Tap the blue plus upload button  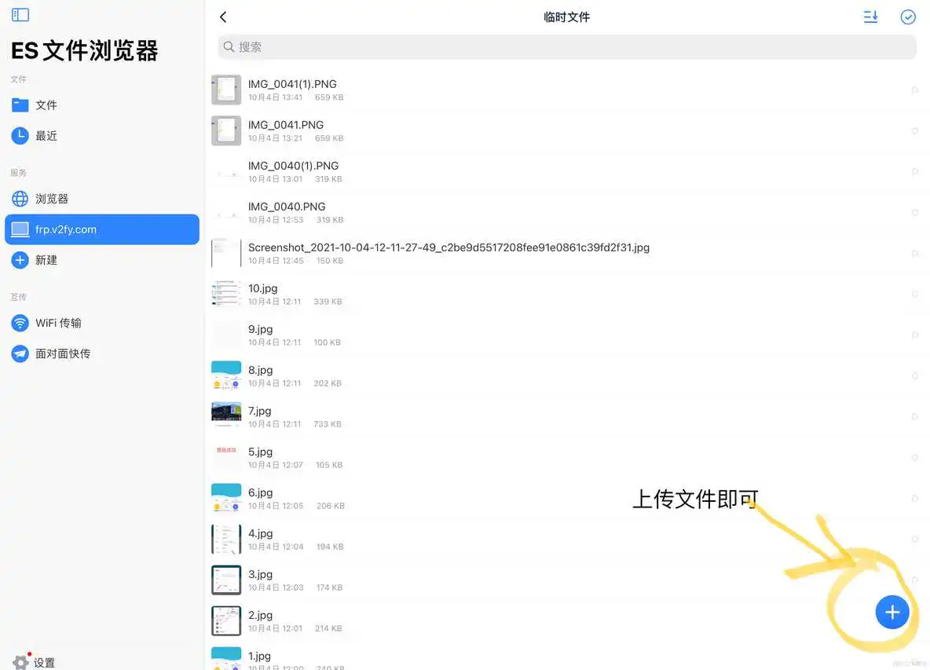pyautogui.click(x=892, y=612)
